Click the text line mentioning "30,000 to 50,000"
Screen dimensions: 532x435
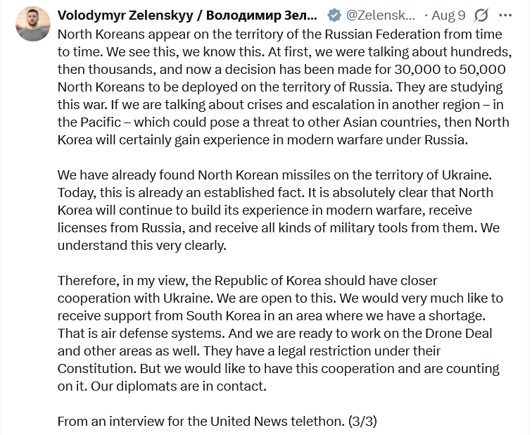pyautogui.click(x=281, y=69)
